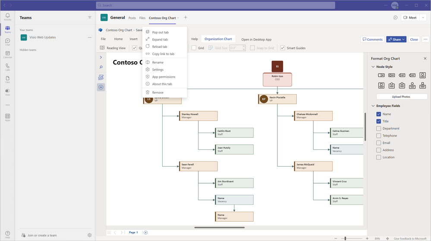Adjust the zoom slider handle
This screenshot has height=241, width=431.
click(x=345, y=238)
